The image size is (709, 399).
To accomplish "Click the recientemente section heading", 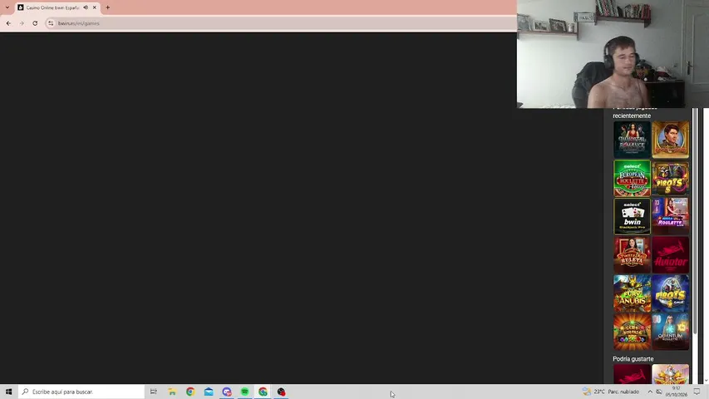I will click(632, 116).
